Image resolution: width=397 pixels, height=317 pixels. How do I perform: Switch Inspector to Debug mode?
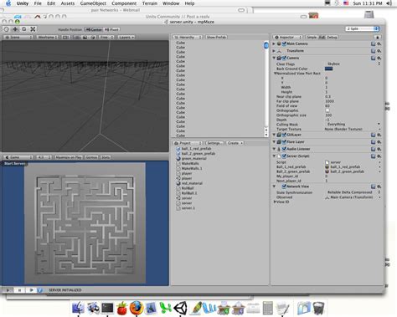point(332,37)
